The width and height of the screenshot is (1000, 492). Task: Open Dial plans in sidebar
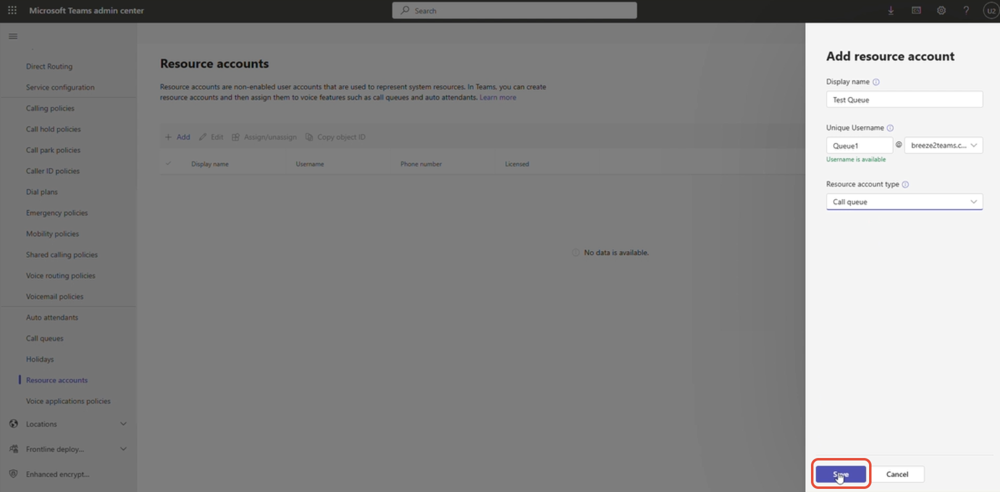coord(42,192)
